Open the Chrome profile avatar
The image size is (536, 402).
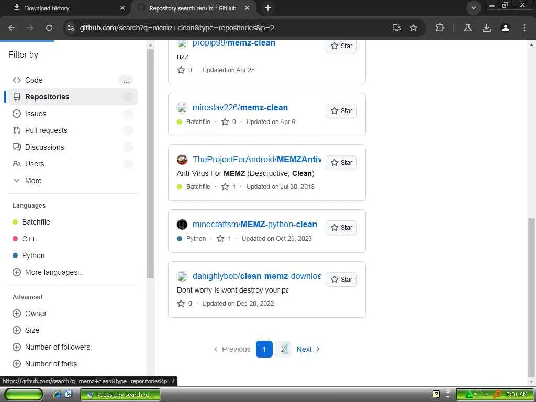[x=506, y=28]
